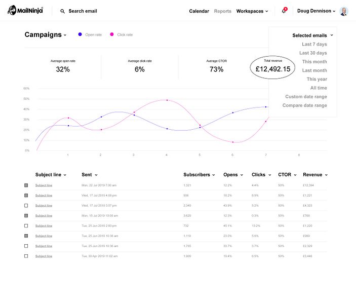Click the revenue cell £12,394
The width and height of the screenshot is (356, 304).
[x=308, y=185]
